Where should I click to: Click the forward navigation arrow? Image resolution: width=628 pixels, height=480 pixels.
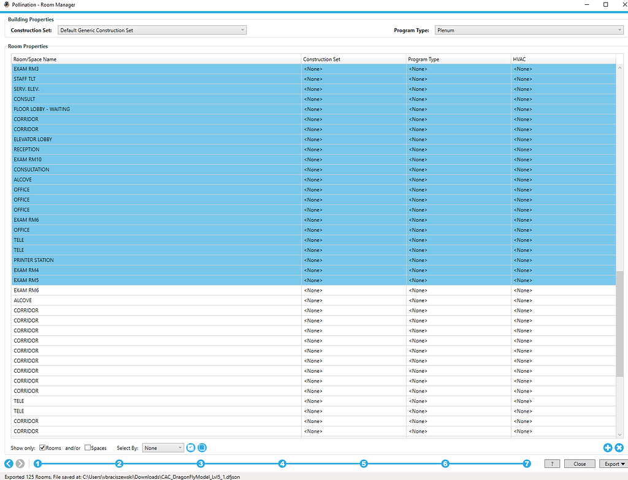click(x=19, y=463)
